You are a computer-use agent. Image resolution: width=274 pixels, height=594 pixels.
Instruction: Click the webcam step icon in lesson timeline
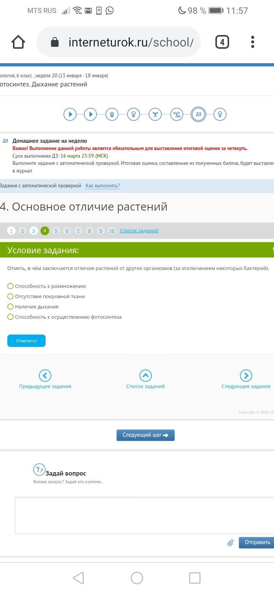tap(112, 114)
